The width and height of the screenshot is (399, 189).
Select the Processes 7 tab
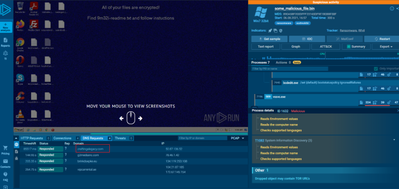coord(260,63)
